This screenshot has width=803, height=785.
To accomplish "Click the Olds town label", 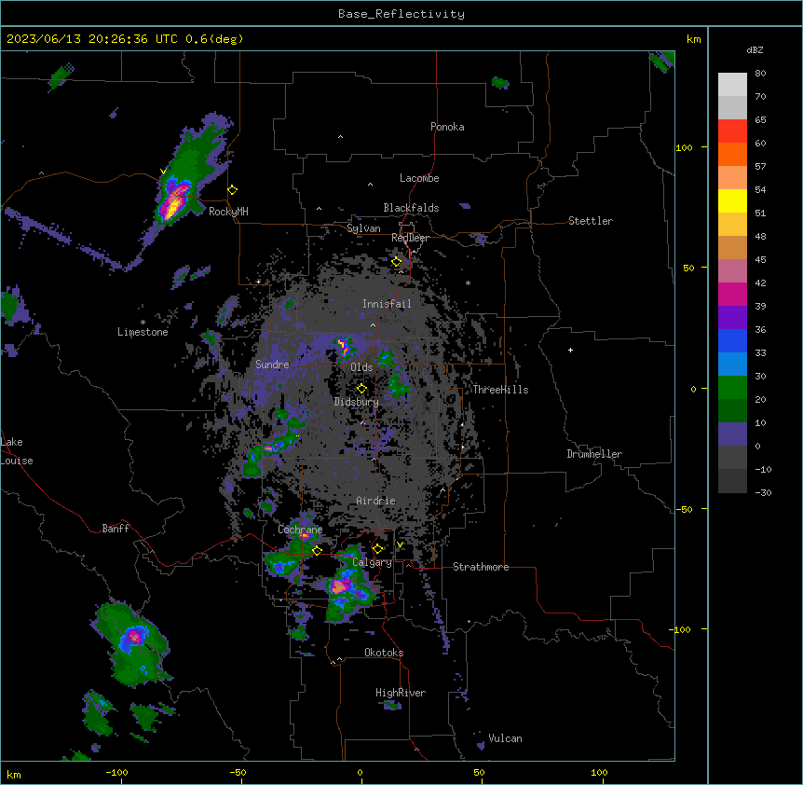I will pyautogui.click(x=361, y=367).
